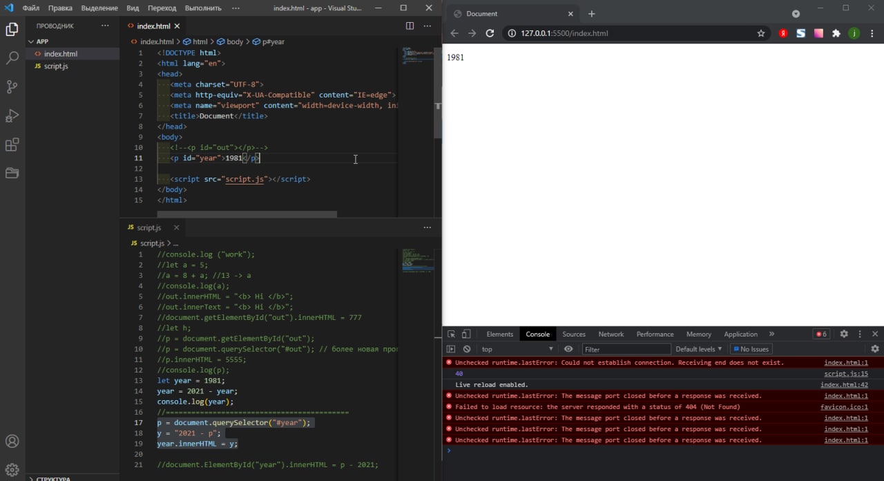Click the body breadcrumb in index.html
This screenshot has width=884, height=481.
pos(231,41)
